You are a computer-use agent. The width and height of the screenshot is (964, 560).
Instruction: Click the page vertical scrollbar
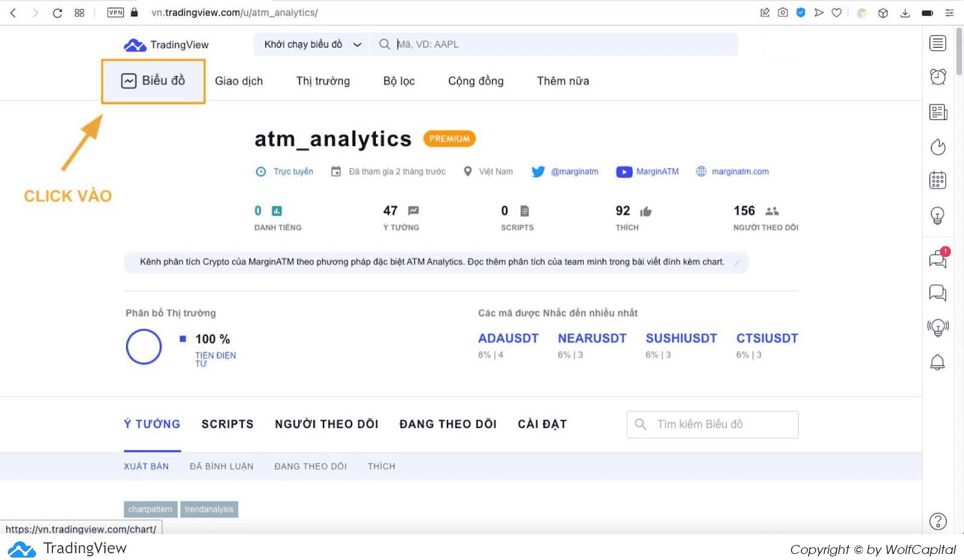coord(960,52)
